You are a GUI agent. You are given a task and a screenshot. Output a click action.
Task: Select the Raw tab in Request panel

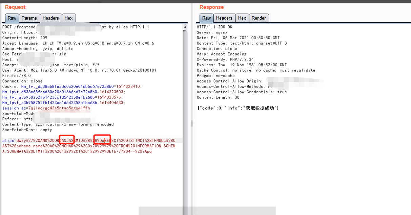(x=12, y=18)
